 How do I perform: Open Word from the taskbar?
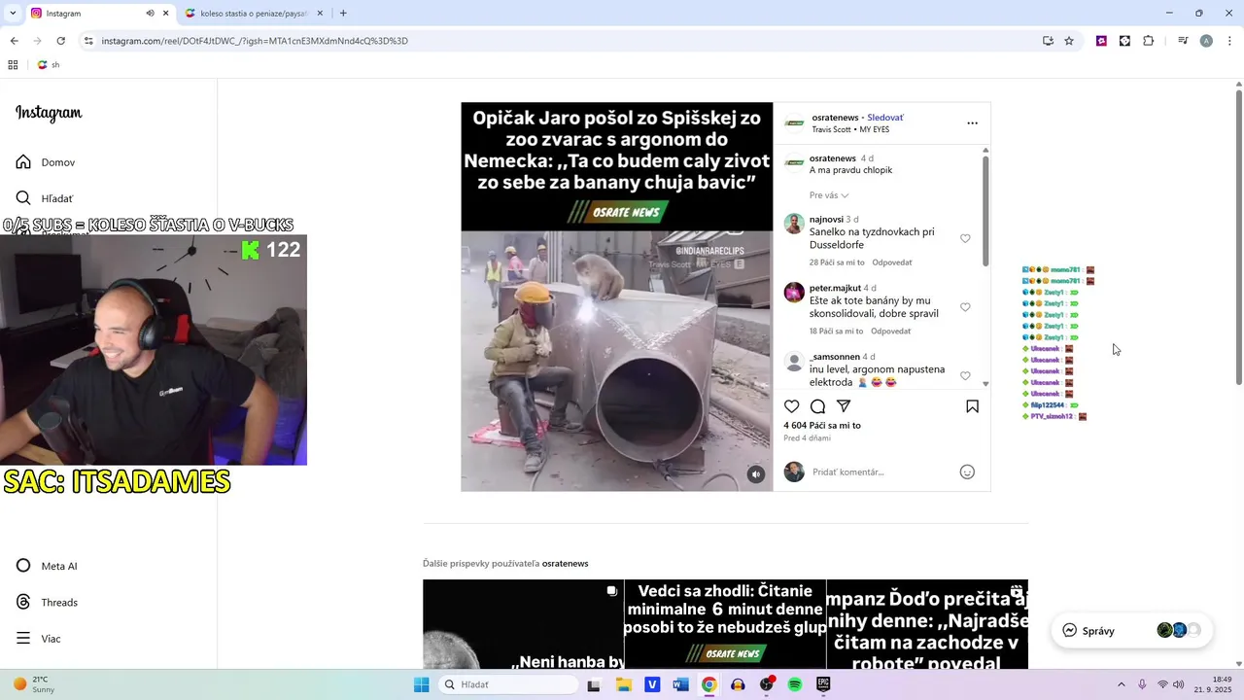coord(681,684)
